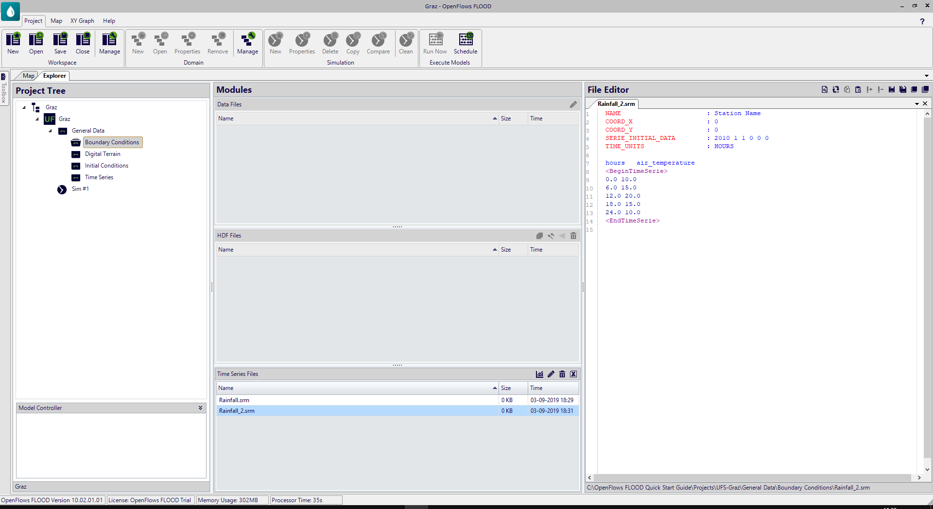The image size is (933, 509).
Task: Click the Simulation Delete icon
Action: (x=330, y=43)
